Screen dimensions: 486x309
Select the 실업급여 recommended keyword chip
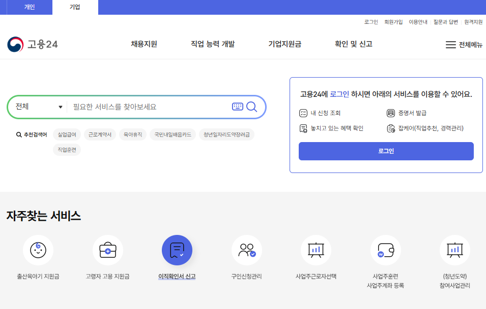(66, 134)
